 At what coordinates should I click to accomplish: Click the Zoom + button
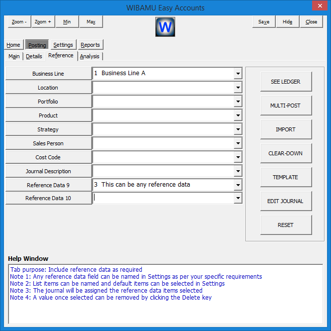click(43, 21)
